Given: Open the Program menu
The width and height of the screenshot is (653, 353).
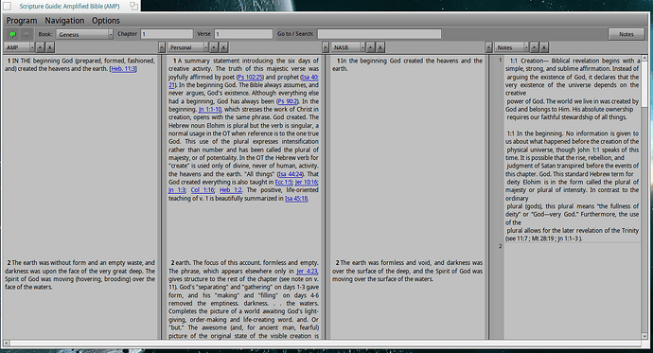Looking at the screenshot, I should (x=22, y=21).
